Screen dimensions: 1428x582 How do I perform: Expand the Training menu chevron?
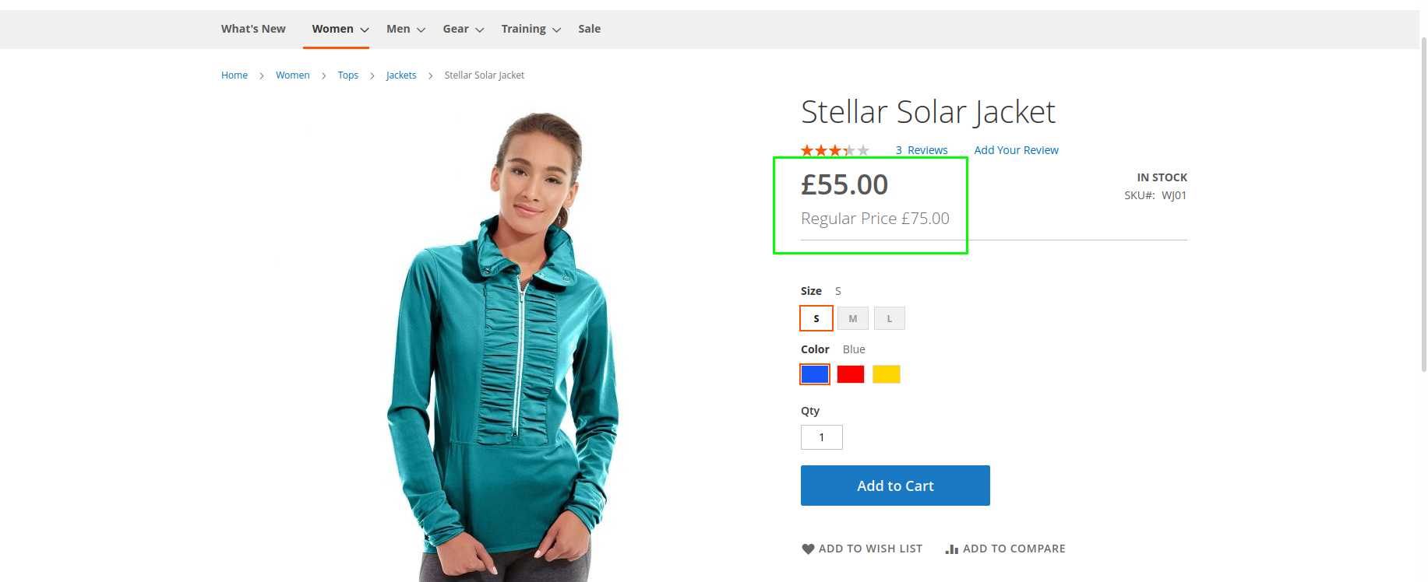click(x=556, y=30)
